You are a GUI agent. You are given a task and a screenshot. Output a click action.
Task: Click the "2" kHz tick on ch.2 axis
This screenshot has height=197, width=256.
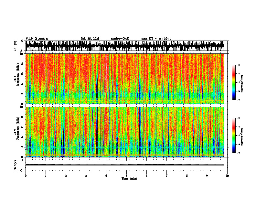click(x=22, y=147)
